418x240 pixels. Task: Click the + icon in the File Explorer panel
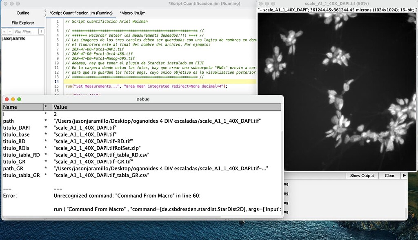pyautogui.click(x=4, y=31)
